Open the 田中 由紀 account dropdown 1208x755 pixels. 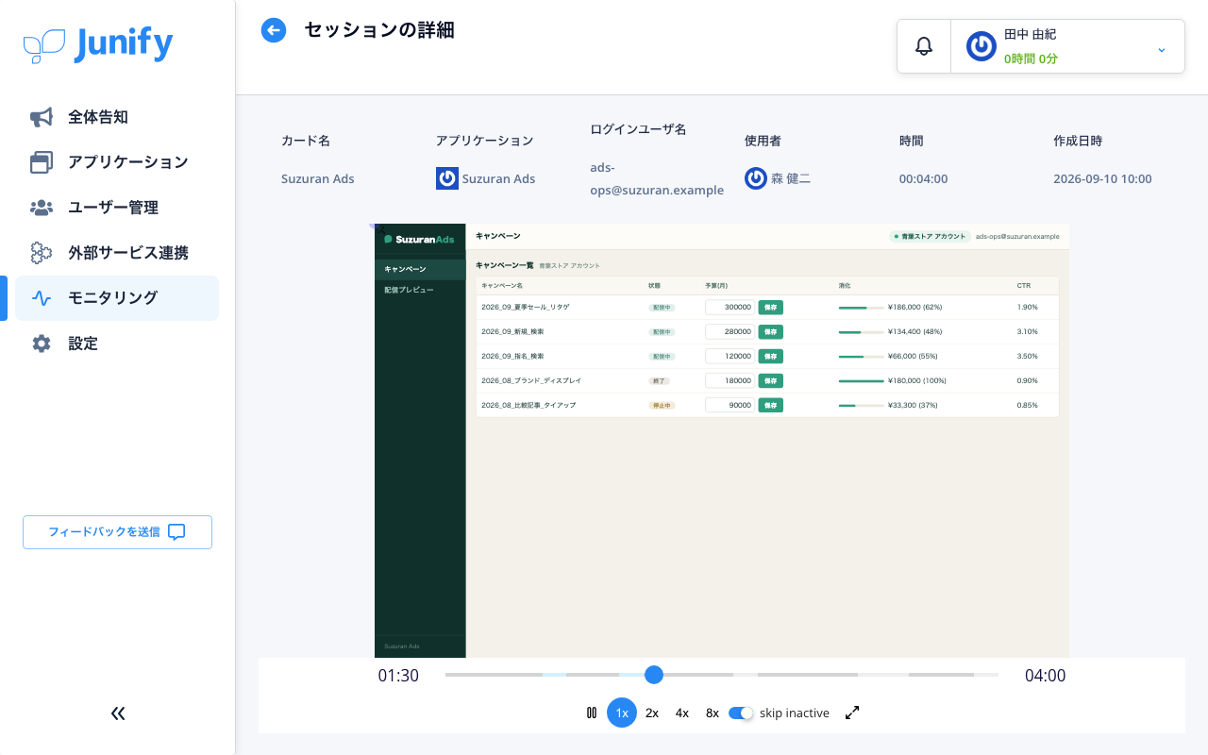click(1067, 46)
